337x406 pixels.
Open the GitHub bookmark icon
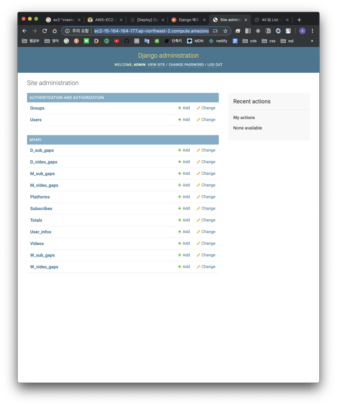click(x=127, y=41)
